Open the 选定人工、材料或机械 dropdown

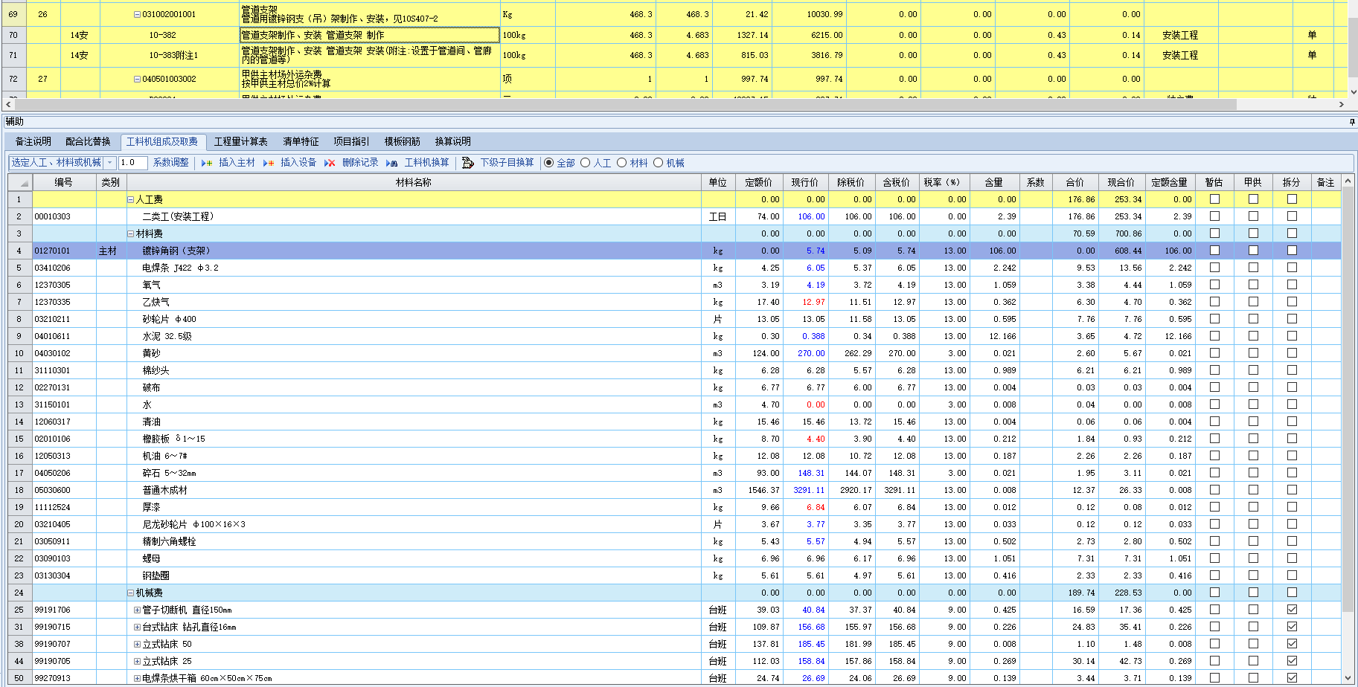tap(109, 163)
